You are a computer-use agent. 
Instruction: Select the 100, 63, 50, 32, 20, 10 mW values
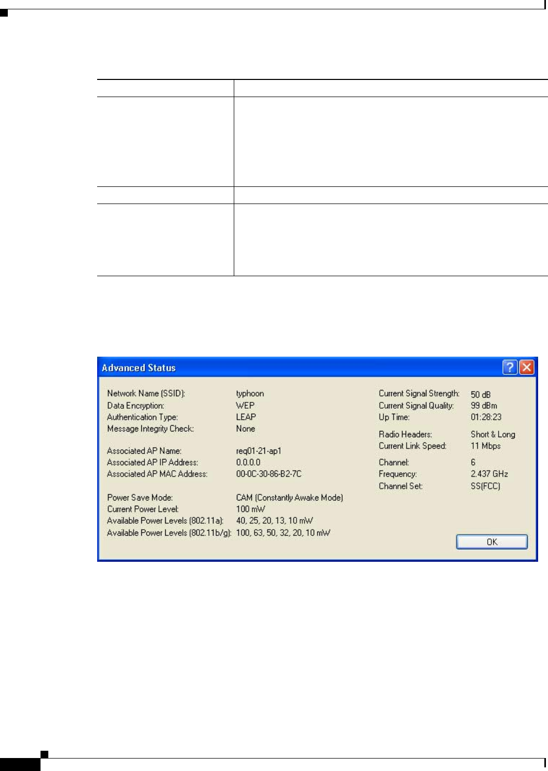283,533
